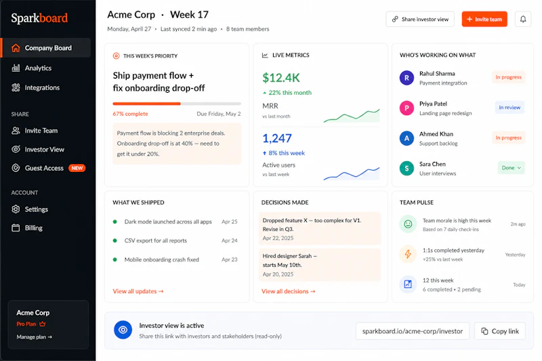
Task: Click the Active users sparkline chart
Action: (x=352, y=173)
